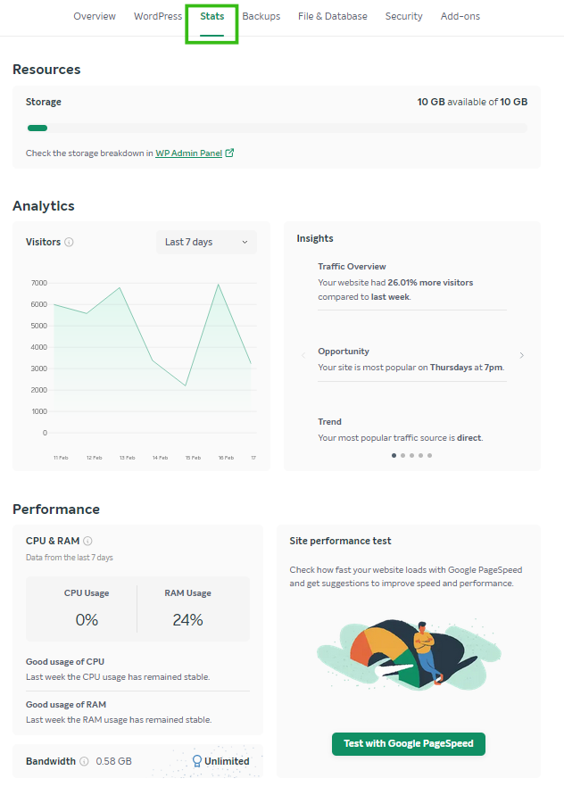Click Test with Google PageSpeed button

(409, 744)
